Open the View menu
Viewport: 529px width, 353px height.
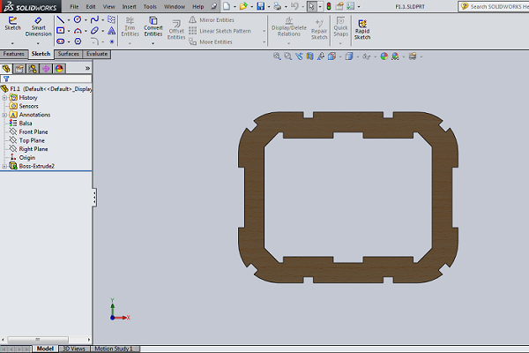click(x=108, y=6)
